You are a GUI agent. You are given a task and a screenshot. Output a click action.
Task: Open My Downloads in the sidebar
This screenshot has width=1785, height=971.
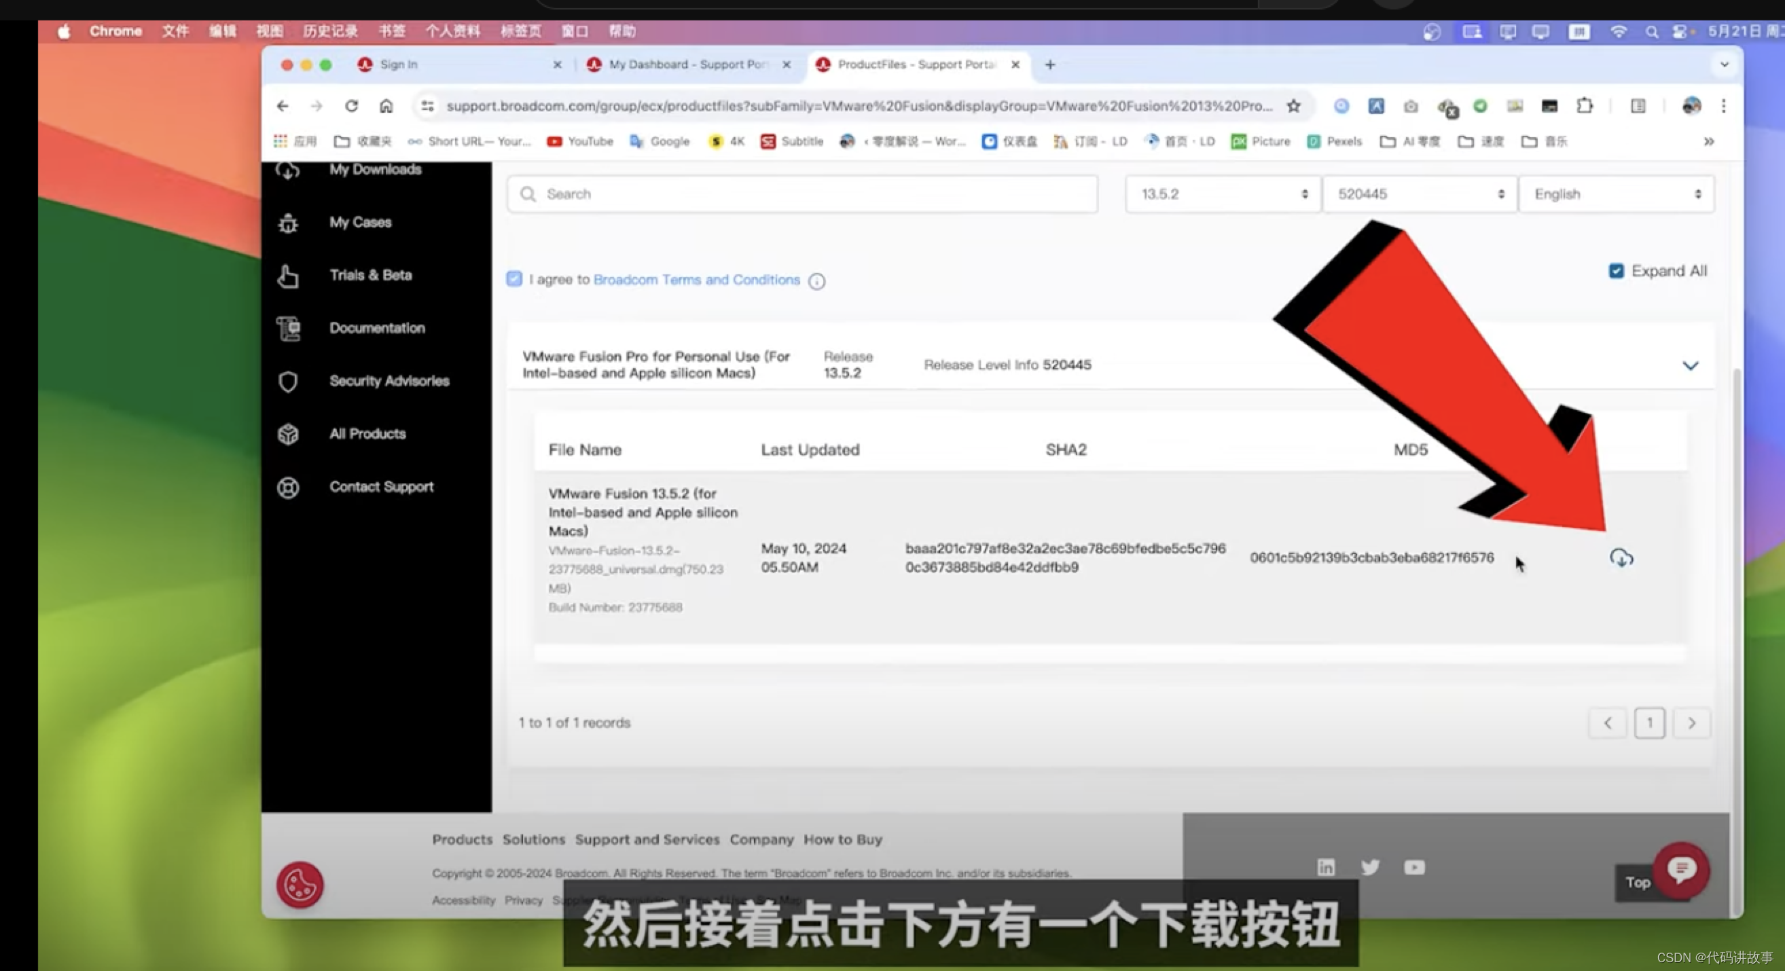375,170
